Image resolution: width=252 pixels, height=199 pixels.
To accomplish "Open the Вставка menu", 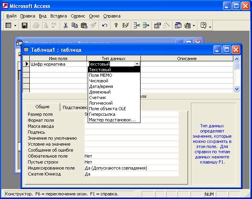I will pos(59,16).
